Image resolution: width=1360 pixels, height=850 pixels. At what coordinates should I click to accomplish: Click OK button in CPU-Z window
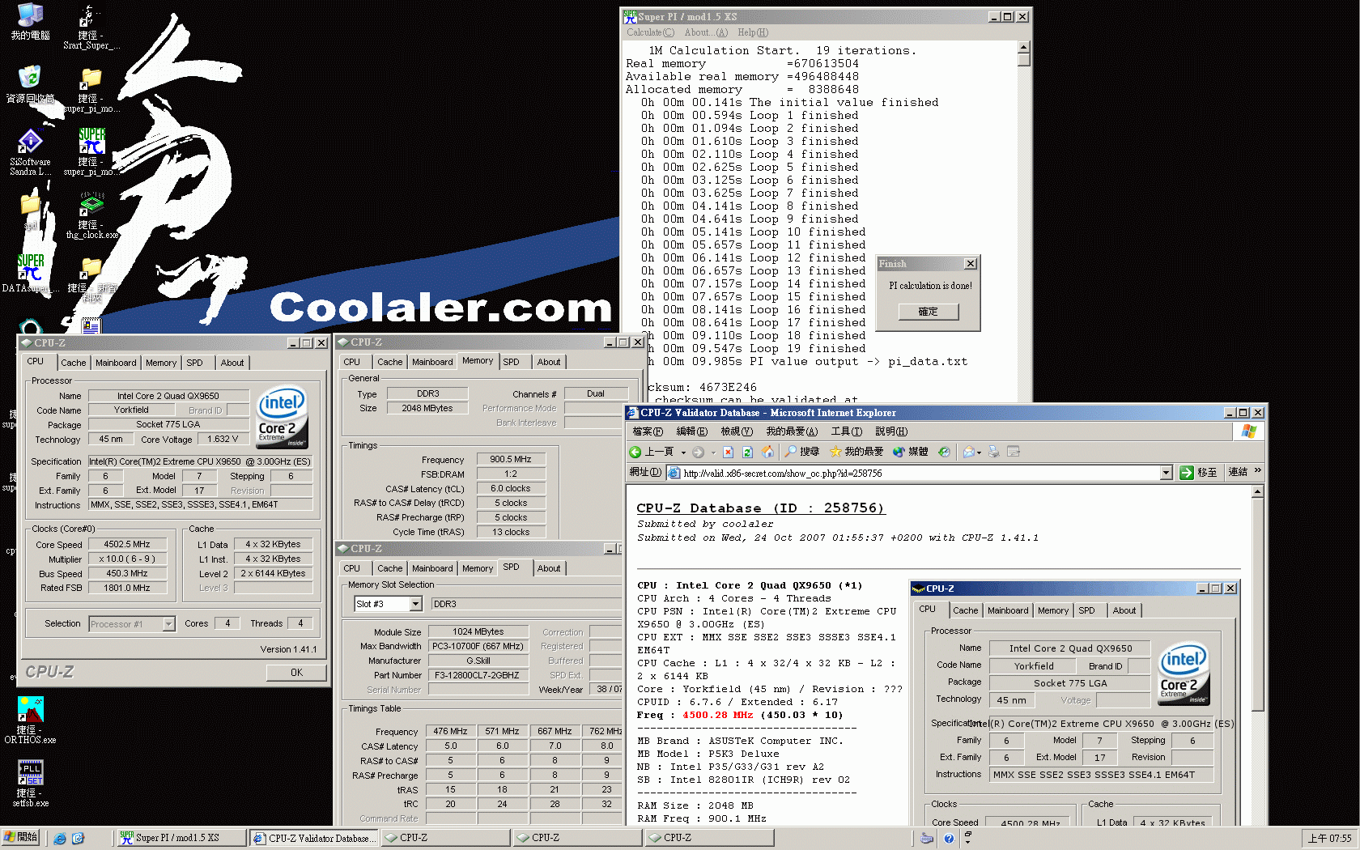point(296,673)
